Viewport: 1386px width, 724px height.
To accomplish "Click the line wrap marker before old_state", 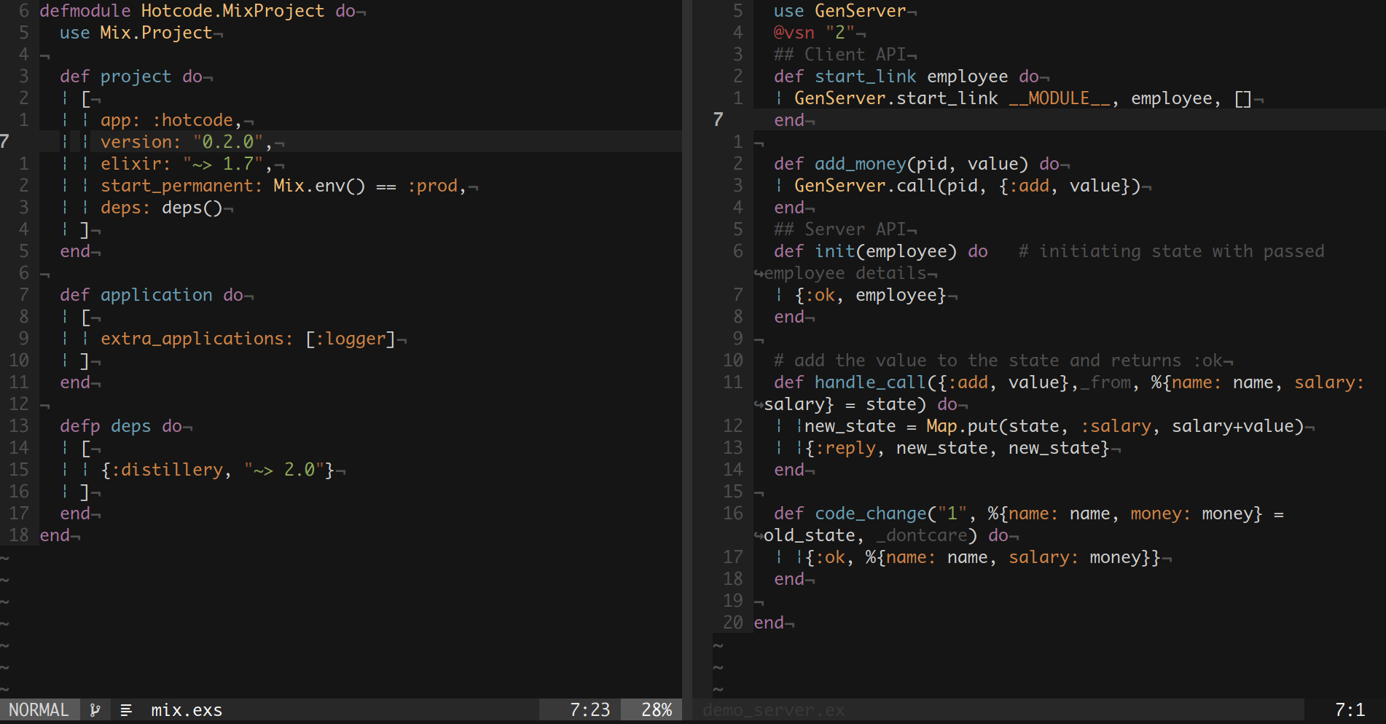I will click(759, 536).
